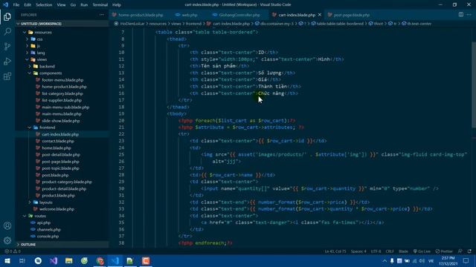Screen dimensions: 476x267
Task: Click the Blade language mode indicator
Action: [x=403, y=251]
